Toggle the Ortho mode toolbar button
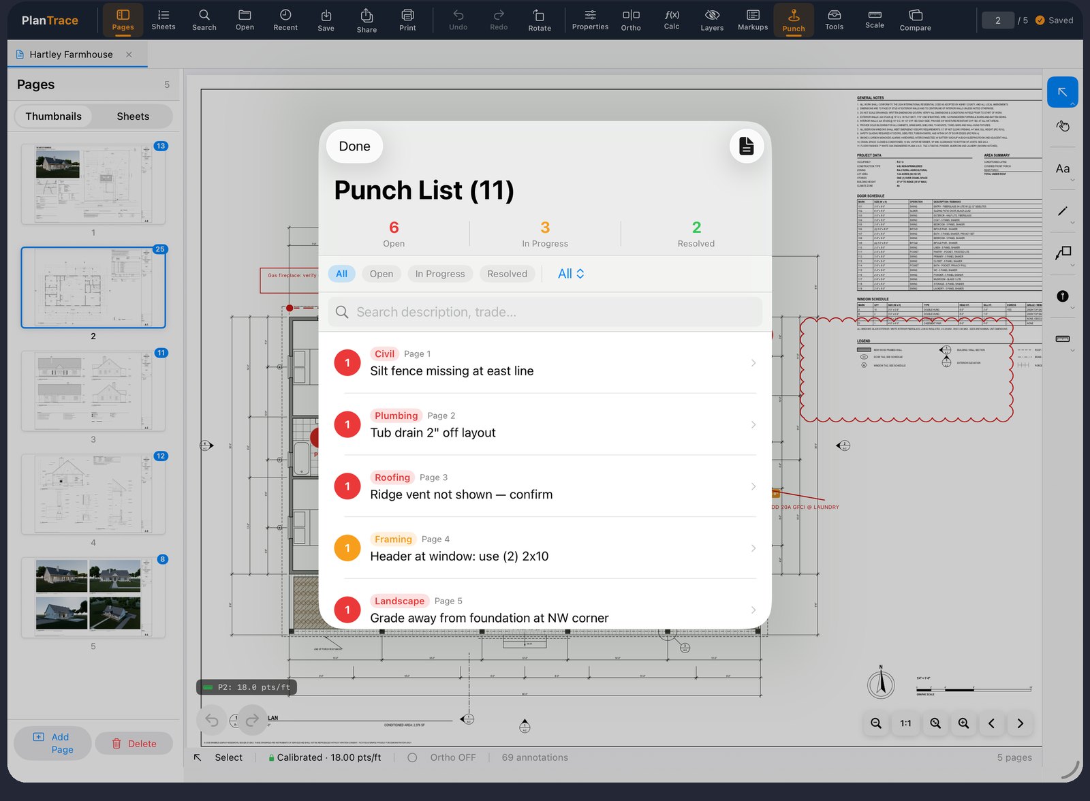Viewport: 1090px width, 801px height. (x=631, y=20)
